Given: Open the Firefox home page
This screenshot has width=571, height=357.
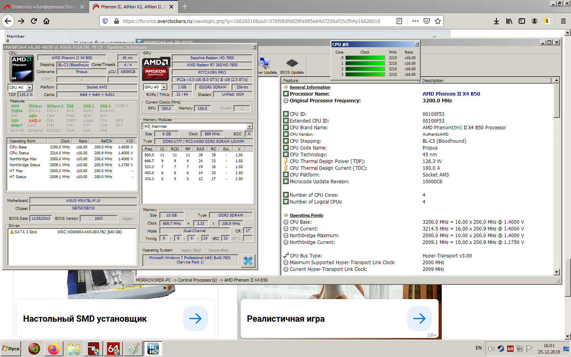Looking at the screenshot, I should [x=46, y=21].
